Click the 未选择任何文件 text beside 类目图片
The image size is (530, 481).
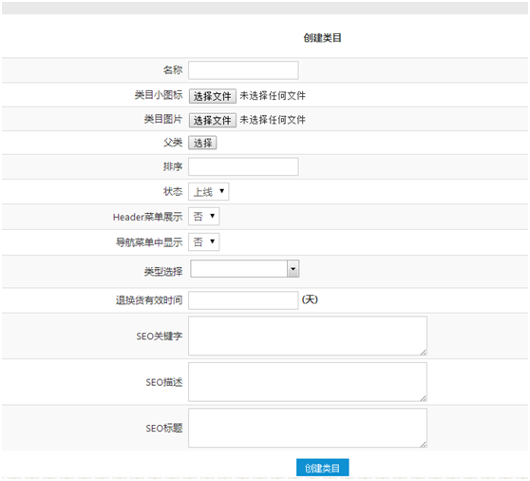[x=273, y=120]
